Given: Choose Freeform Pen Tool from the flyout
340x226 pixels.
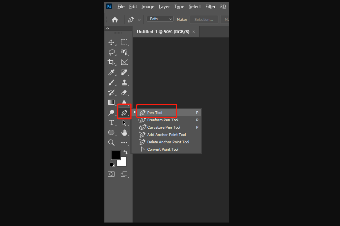Looking at the screenshot, I should 167,120.
